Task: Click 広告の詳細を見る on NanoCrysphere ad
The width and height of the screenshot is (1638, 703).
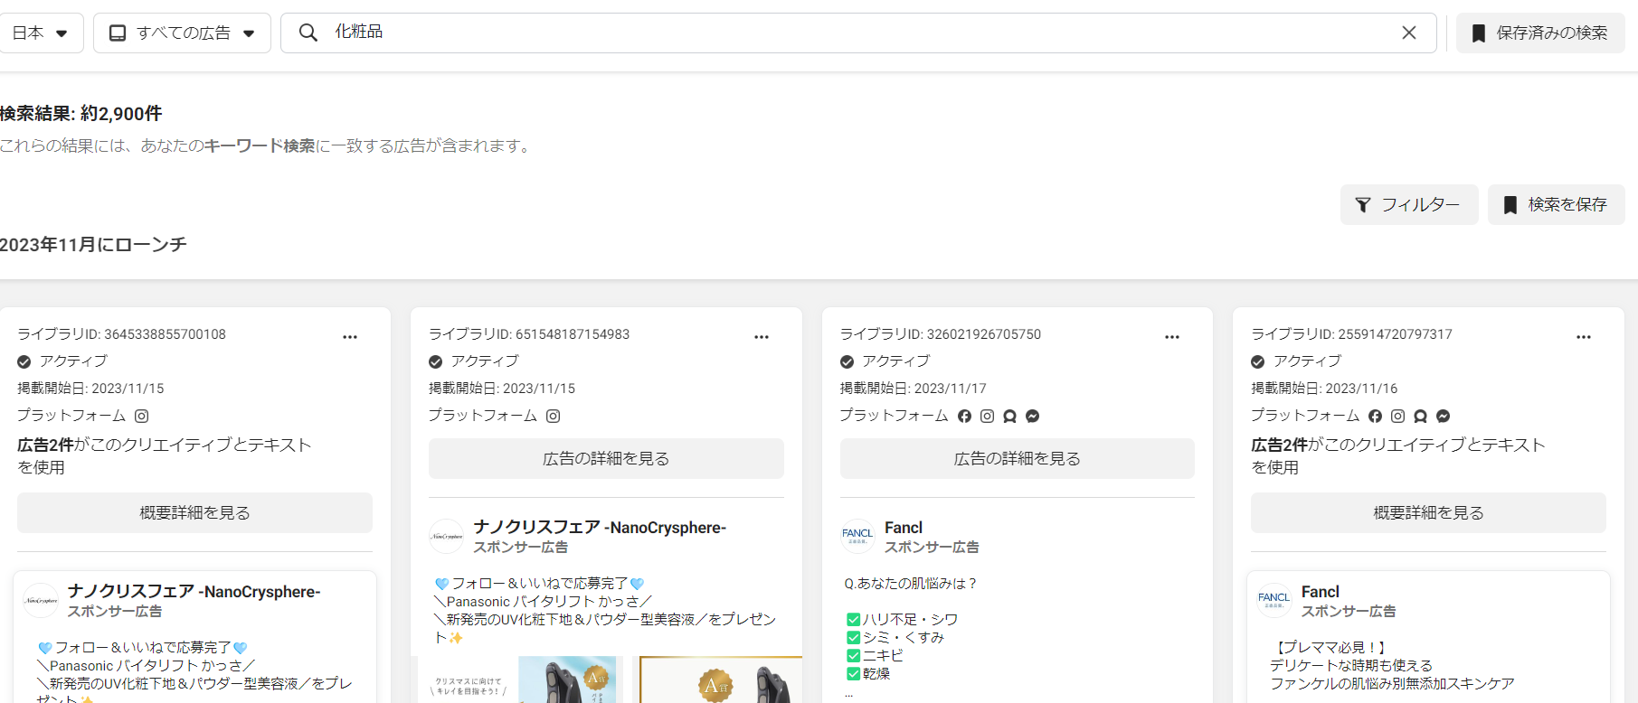Action: (606, 459)
